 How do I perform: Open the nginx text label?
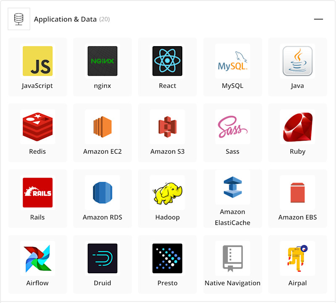(x=102, y=86)
